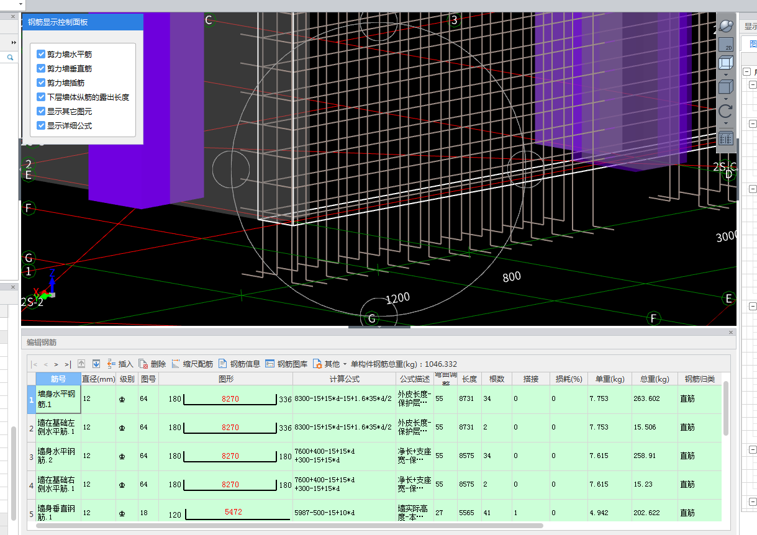Click row number 3 header
Viewport: 757px width, 535px height.
tap(31, 456)
